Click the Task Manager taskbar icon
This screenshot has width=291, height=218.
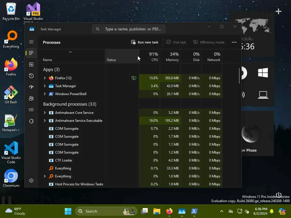[x=182, y=211]
